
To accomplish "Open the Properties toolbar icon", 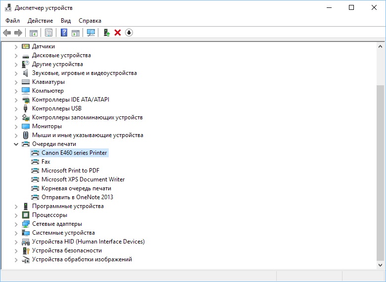I will 49,33.
